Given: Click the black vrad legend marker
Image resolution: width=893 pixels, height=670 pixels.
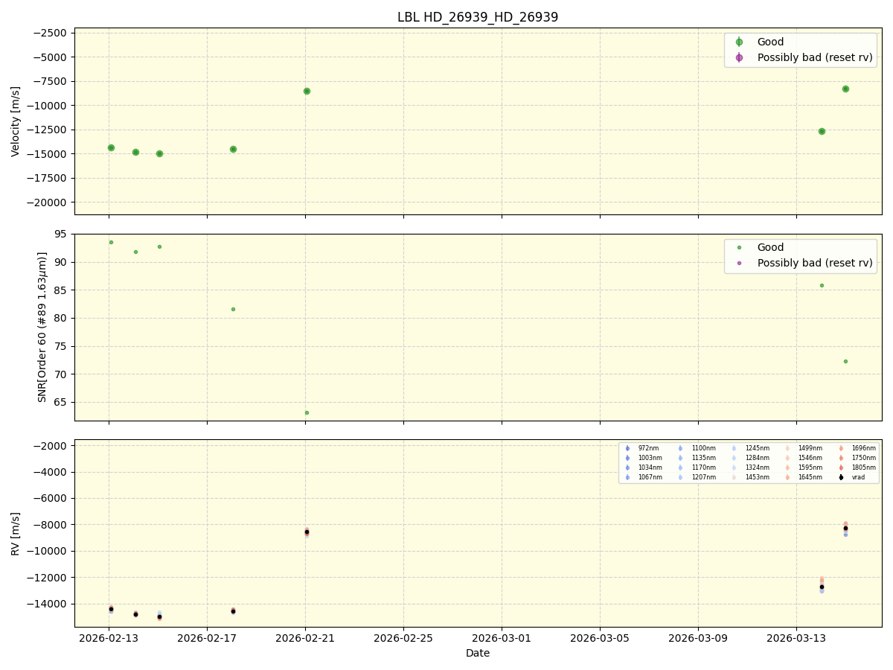Looking at the screenshot, I should 841,477.
